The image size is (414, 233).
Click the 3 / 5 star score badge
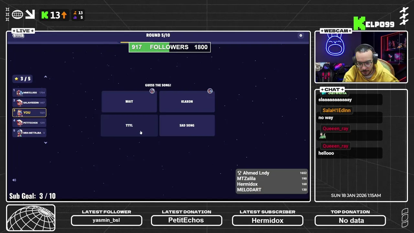(22, 79)
